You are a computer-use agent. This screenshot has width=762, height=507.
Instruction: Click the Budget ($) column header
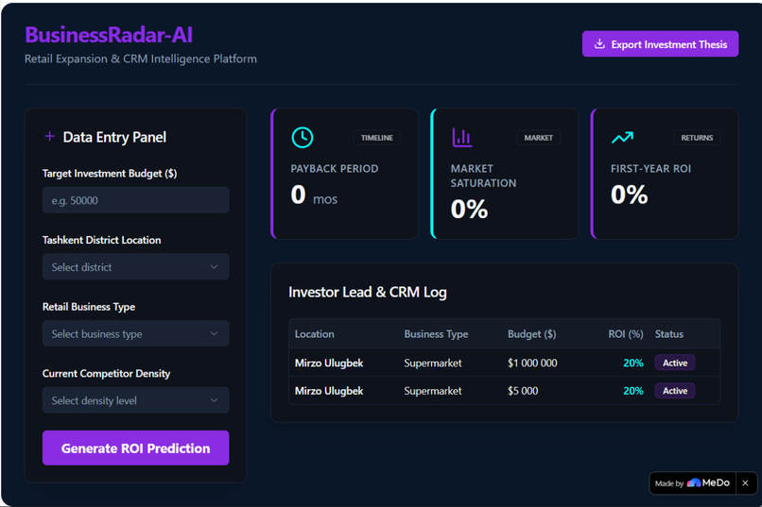[x=531, y=334]
